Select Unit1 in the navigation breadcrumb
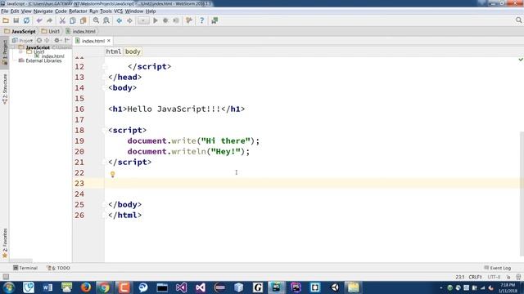 point(51,31)
